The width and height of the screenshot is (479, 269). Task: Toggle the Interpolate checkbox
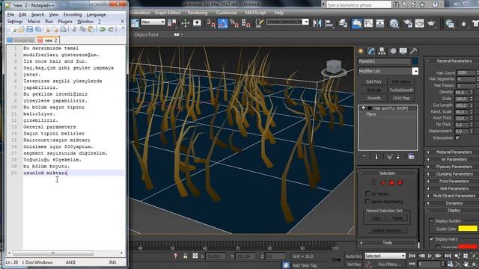click(457, 137)
